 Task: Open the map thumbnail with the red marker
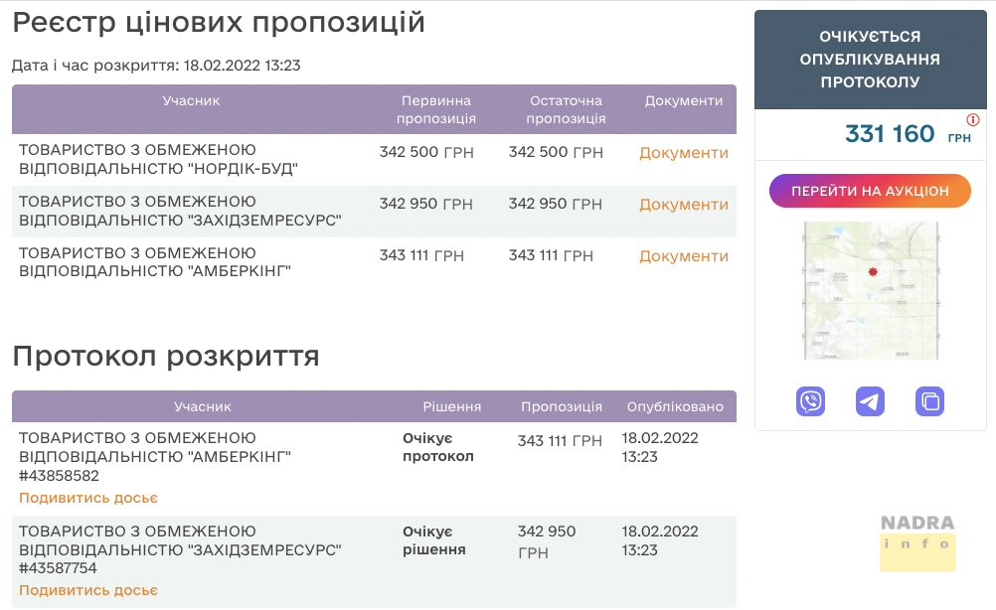pyautogui.click(x=870, y=290)
